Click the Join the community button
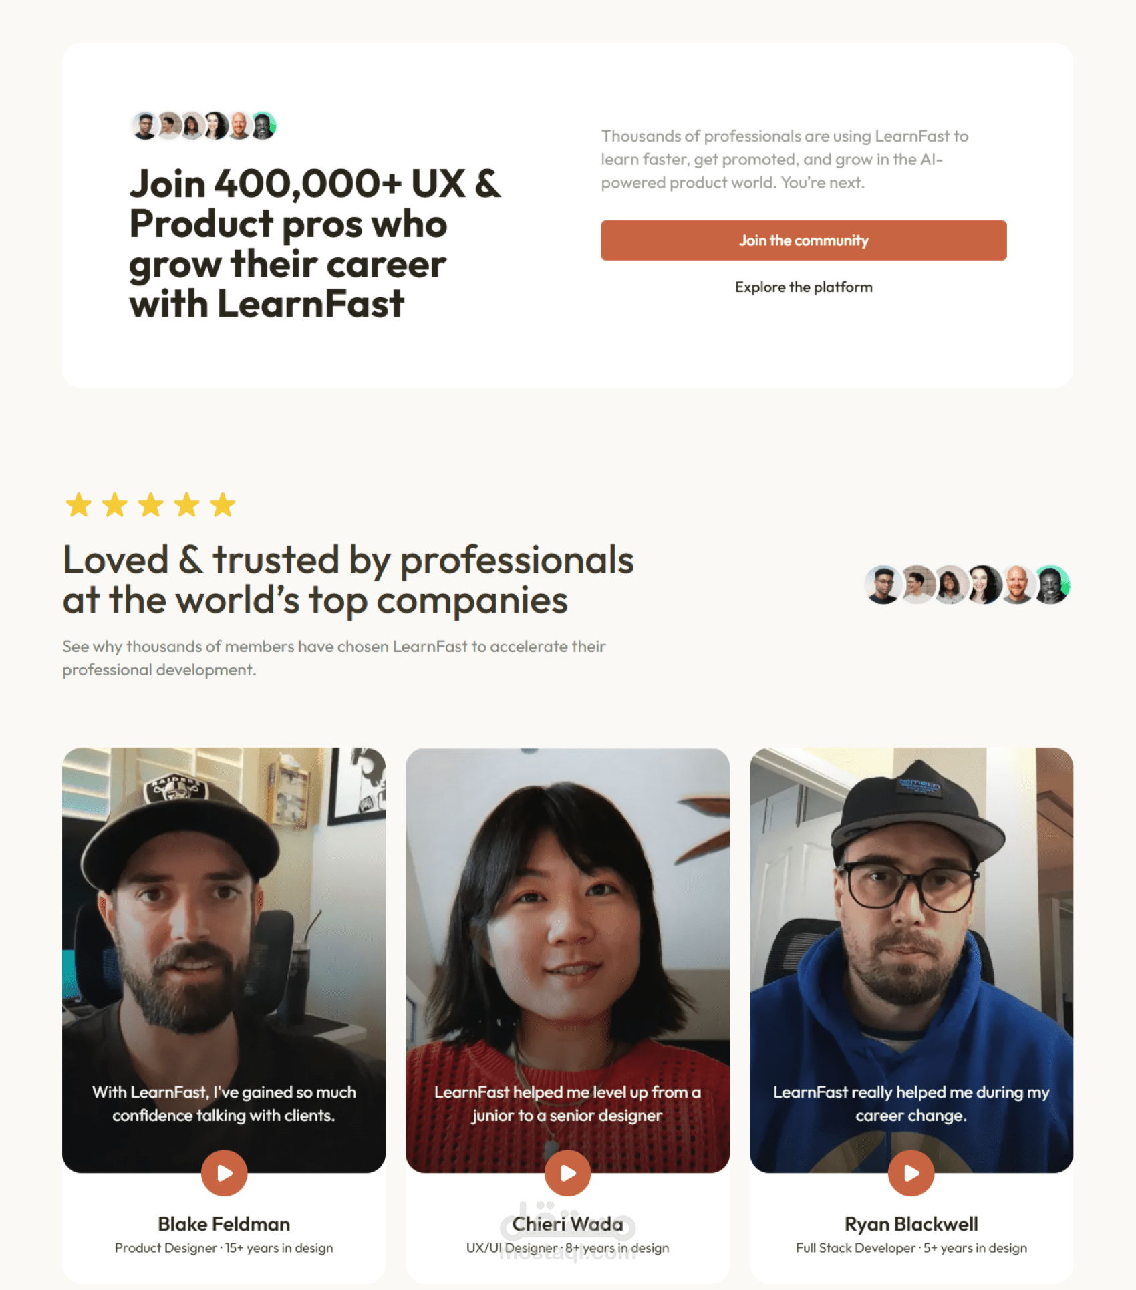The width and height of the screenshot is (1136, 1290). [x=804, y=240]
